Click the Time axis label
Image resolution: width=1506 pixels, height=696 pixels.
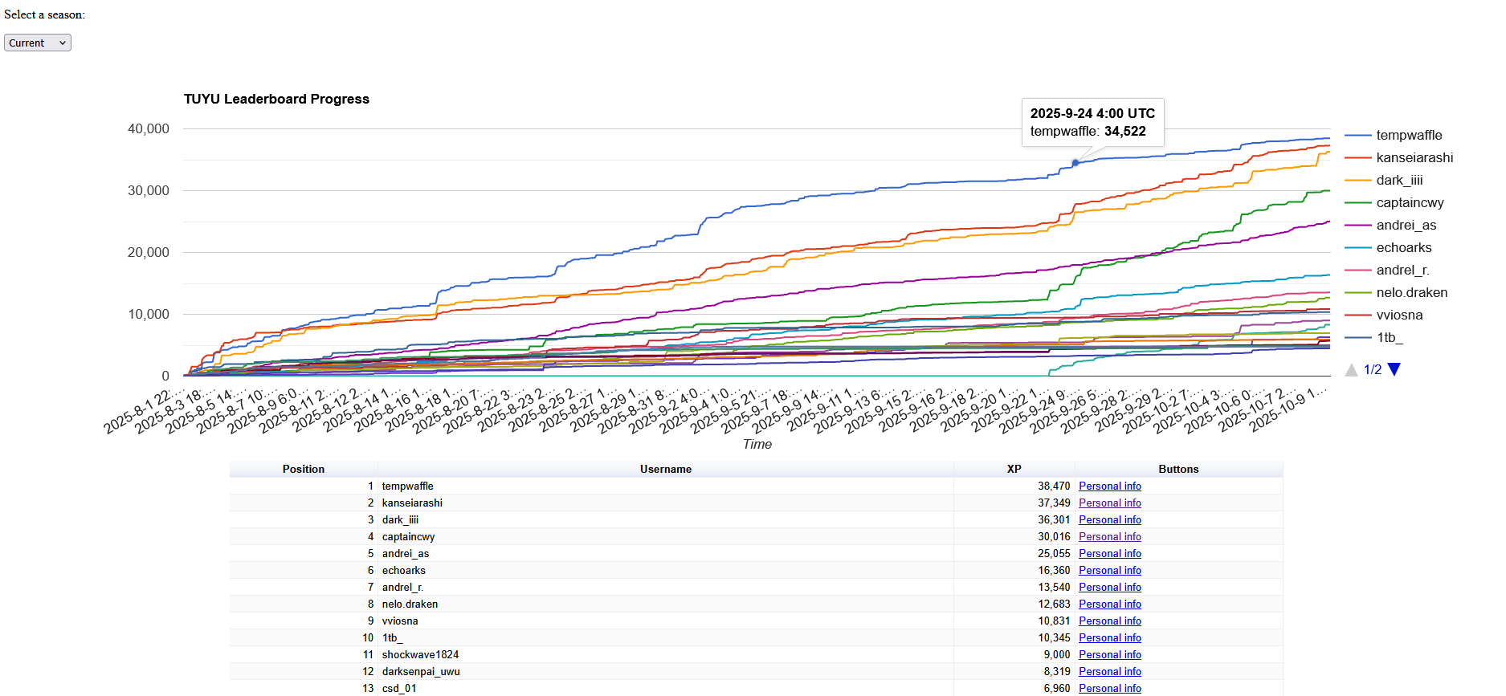[757, 444]
